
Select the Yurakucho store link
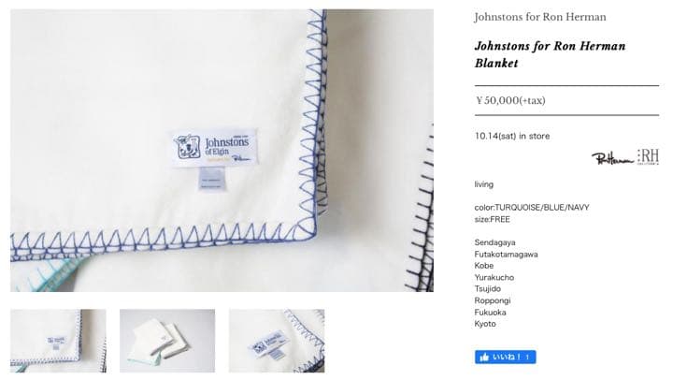coord(494,277)
